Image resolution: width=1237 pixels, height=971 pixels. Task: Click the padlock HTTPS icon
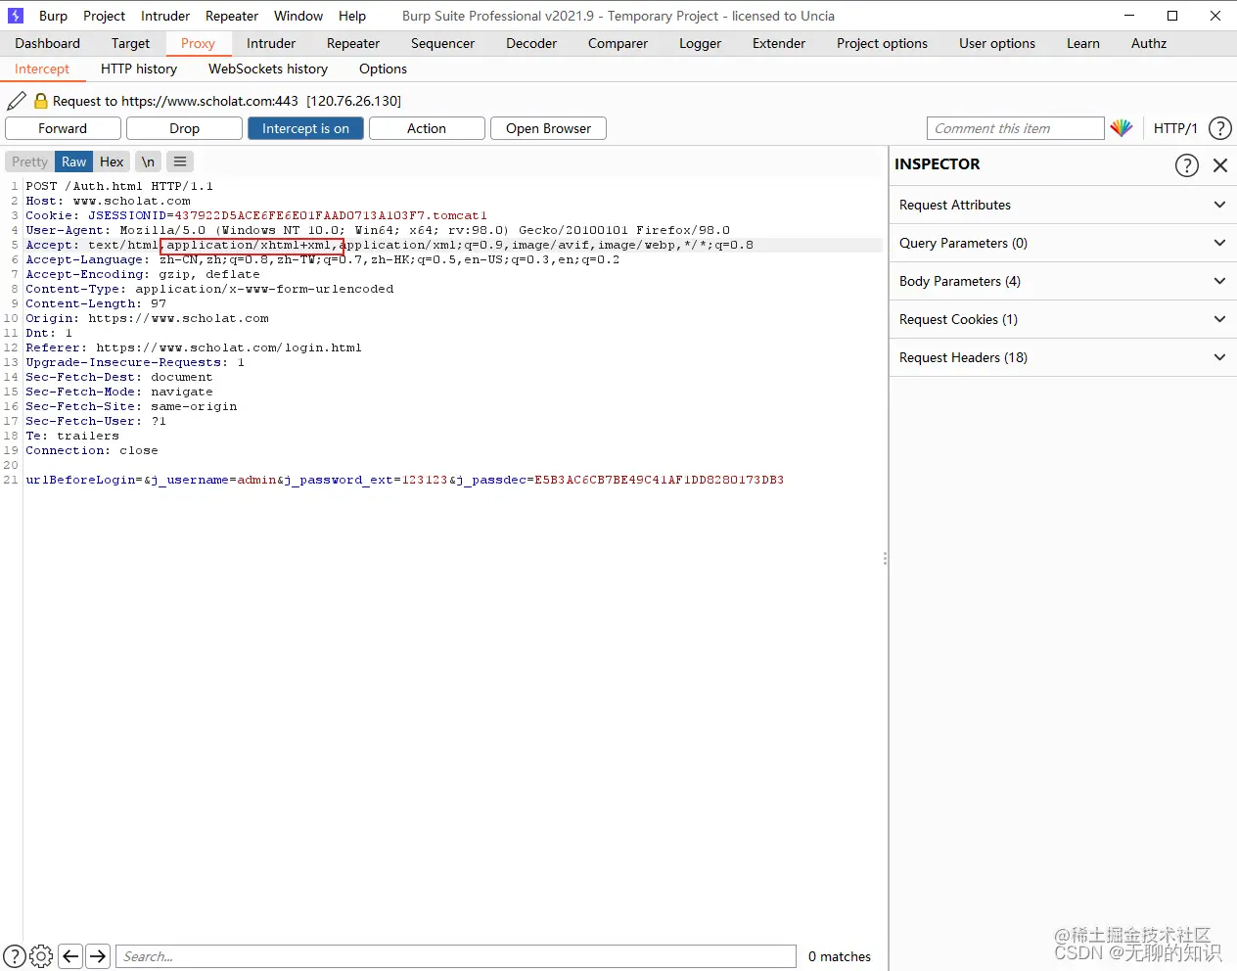41,101
